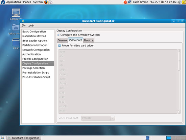Open the System menu
The width and height of the screenshot is (186, 140).
[38, 2]
